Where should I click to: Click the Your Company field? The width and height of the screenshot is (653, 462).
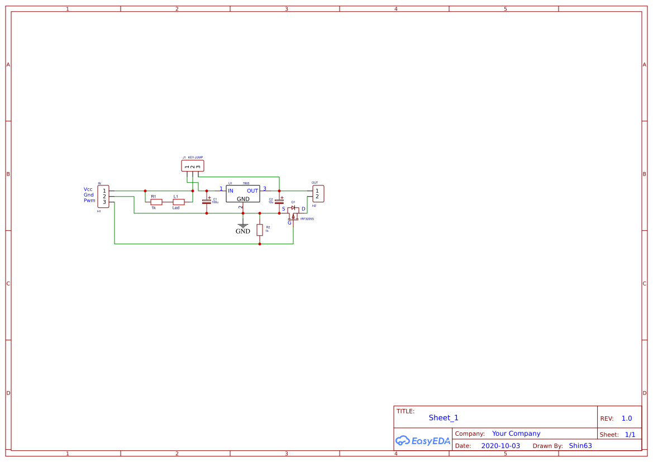(516, 433)
